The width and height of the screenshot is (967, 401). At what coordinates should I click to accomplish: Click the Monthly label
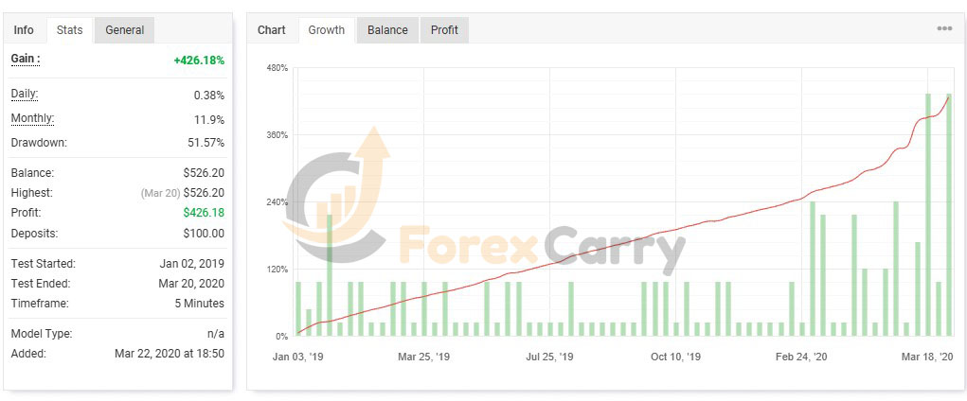pyautogui.click(x=33, y=118)
